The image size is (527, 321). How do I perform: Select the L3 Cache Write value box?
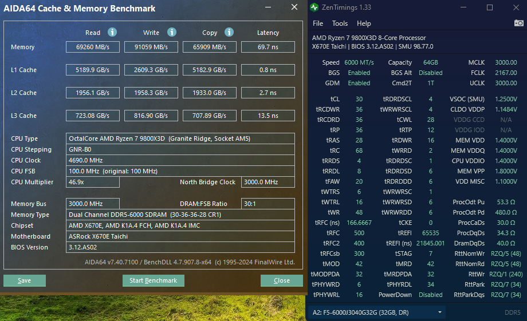(x=151, y=116)
